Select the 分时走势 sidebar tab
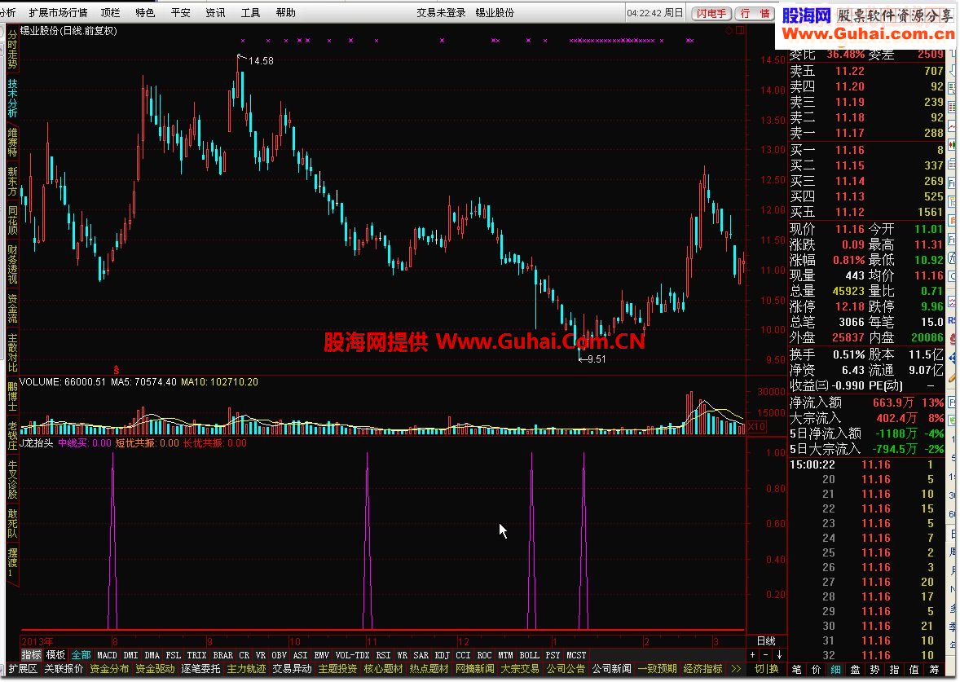 click(x=12, y=50)
